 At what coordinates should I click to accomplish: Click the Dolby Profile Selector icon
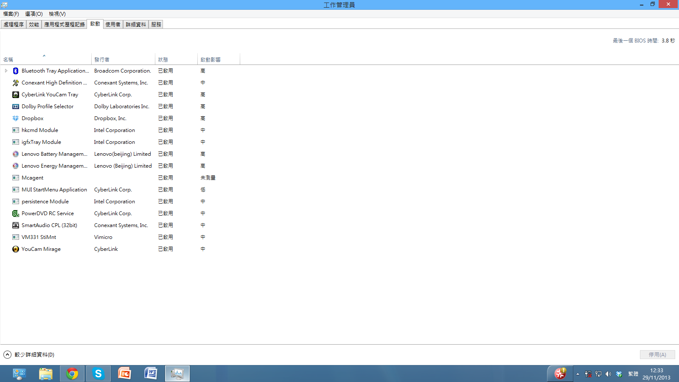(16, 107)
